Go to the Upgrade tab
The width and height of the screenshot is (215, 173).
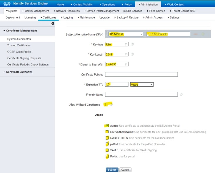[x=104, y=17]
